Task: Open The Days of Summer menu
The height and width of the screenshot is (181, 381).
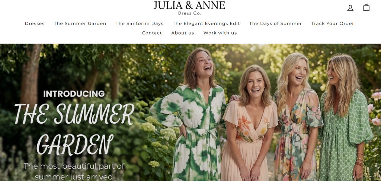Action: [276, 23]
